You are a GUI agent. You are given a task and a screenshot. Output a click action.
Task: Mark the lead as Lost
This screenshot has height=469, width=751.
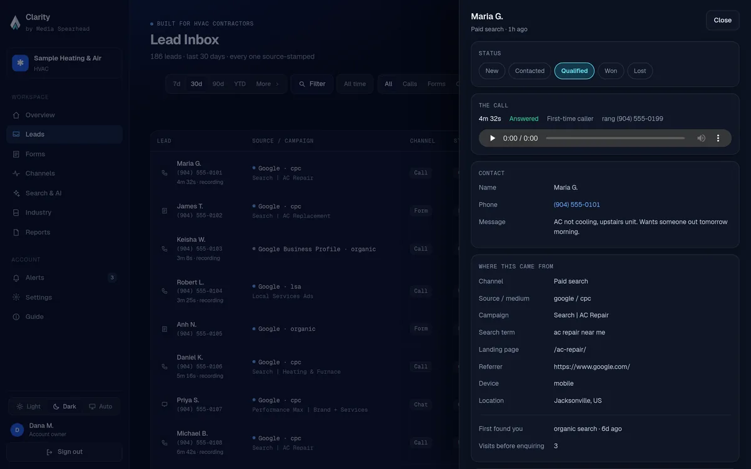[x=640, y=71]
